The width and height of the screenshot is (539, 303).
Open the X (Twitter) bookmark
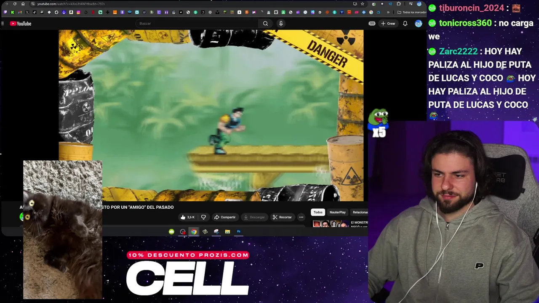27,12
